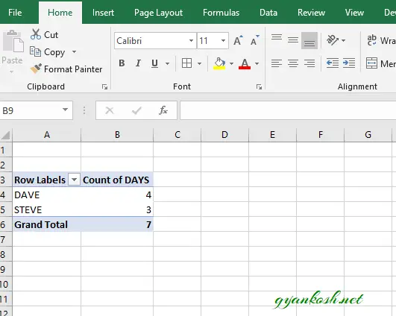This screenshot has height=316, width=396.
Task: Click the Copy icon
Action: pos(35,51)
